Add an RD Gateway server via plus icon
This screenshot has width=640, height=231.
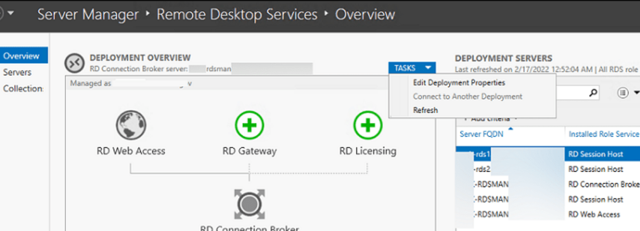[249, 125]
